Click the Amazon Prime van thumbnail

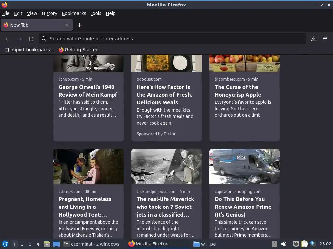245,167
